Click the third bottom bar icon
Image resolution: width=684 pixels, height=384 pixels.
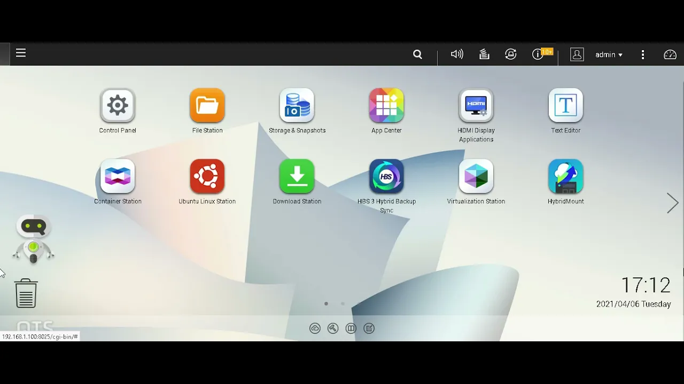pyautogui.click(x=351, y=329)
